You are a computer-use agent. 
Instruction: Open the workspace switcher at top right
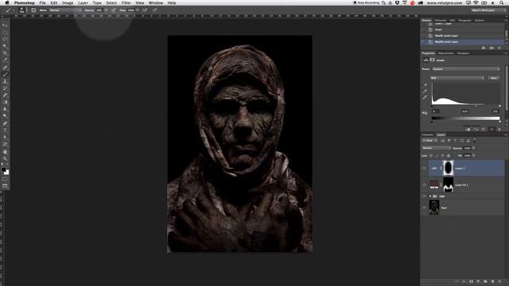(x=488, y=10)
